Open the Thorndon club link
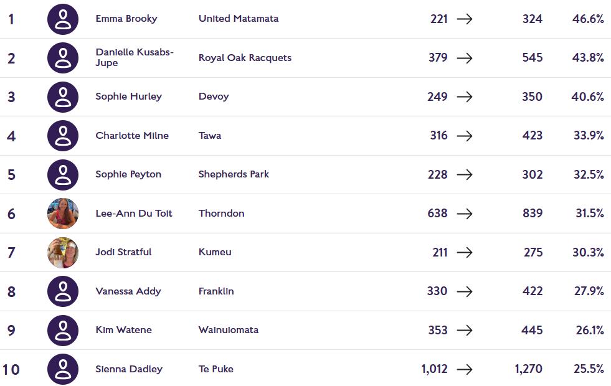This screenshot has width=611, height=386. click(221, 214)
